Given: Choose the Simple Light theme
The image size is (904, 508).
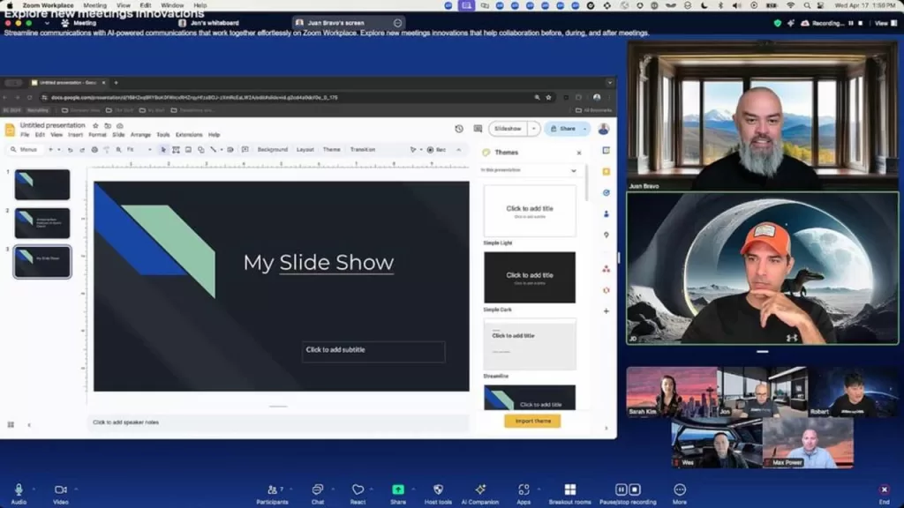Looking at the screenshot, I should 530,211.
